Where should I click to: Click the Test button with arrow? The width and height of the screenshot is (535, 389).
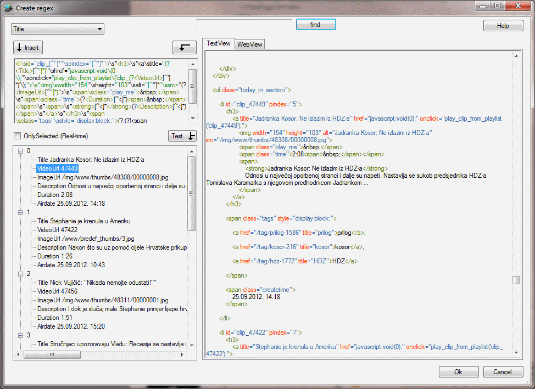tap(182, 136)
